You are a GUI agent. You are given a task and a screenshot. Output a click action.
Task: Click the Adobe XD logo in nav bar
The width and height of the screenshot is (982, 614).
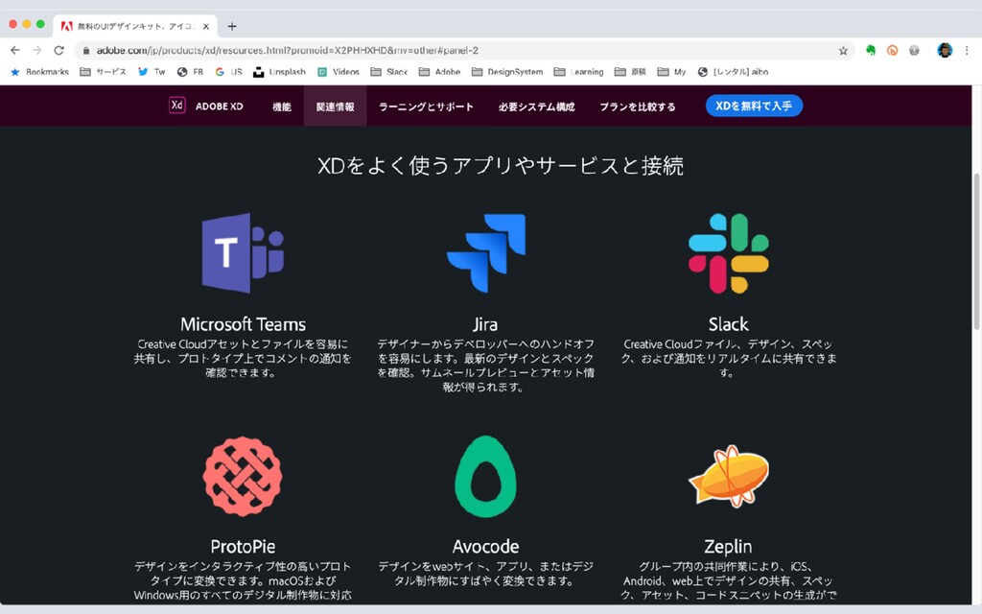pos(177,106)
